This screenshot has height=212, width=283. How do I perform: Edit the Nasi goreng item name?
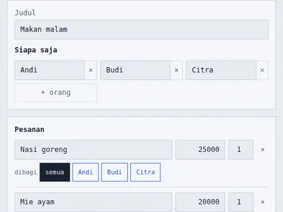(93, 150)
